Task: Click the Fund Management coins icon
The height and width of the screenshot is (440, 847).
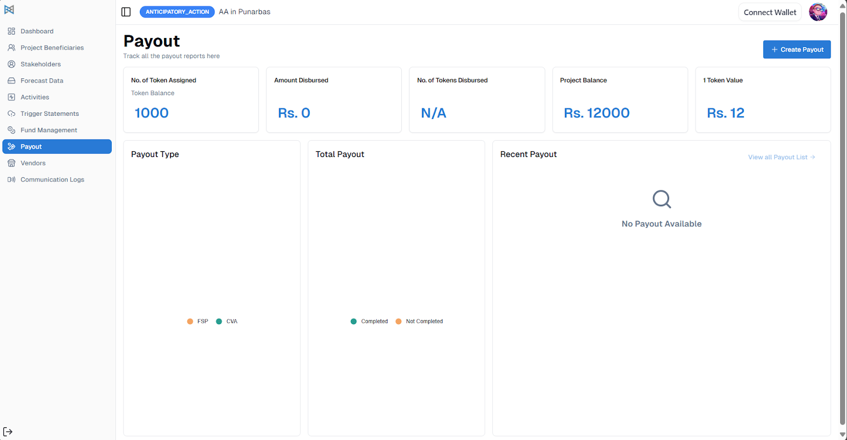Action: pos(11,130)
